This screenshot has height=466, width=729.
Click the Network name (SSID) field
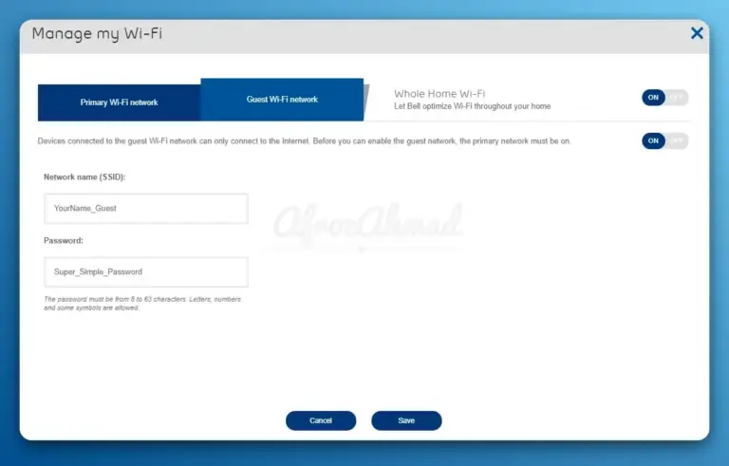coord(146,209)
